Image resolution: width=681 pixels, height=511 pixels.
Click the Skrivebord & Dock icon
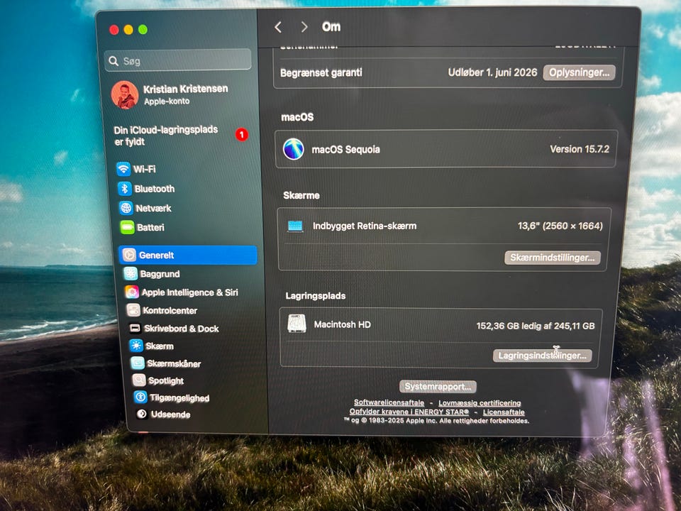coord(135,328)
